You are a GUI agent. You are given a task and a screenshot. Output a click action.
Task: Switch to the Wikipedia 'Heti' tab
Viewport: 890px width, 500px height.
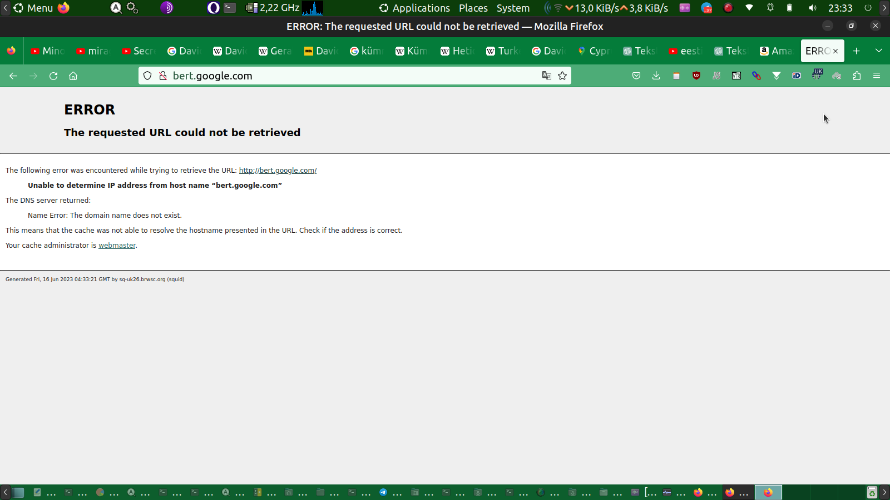[457, 51]
